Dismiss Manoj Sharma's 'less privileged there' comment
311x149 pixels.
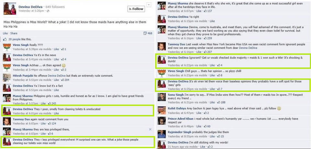click(150, 129)
